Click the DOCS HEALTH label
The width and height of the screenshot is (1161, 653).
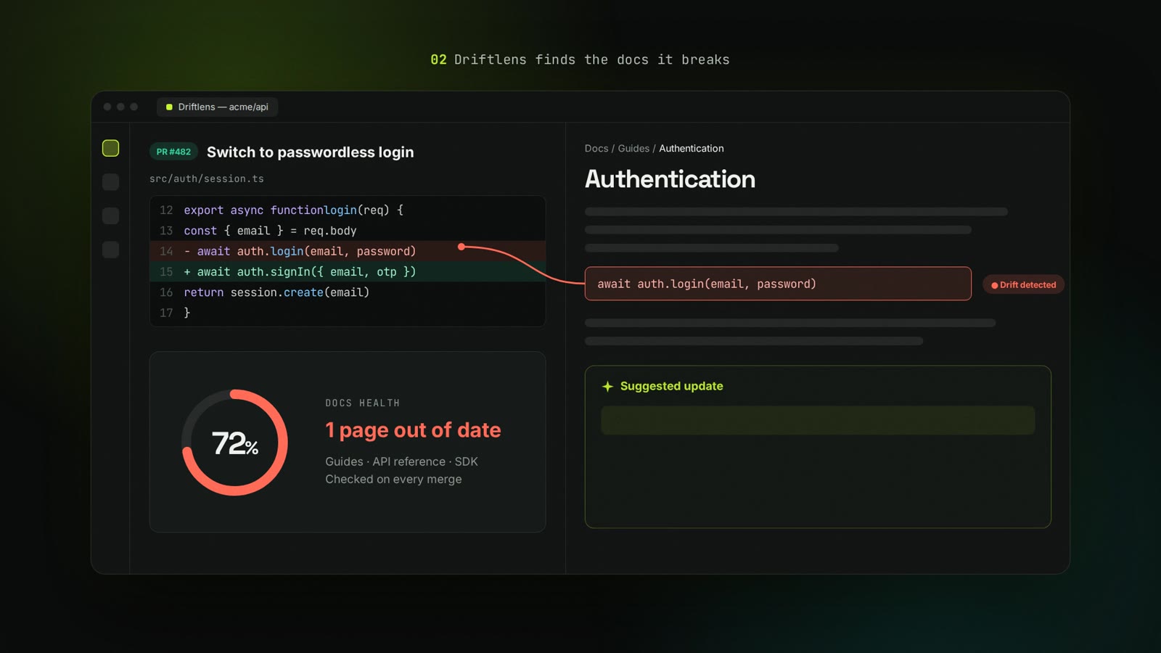pos(362,403)
